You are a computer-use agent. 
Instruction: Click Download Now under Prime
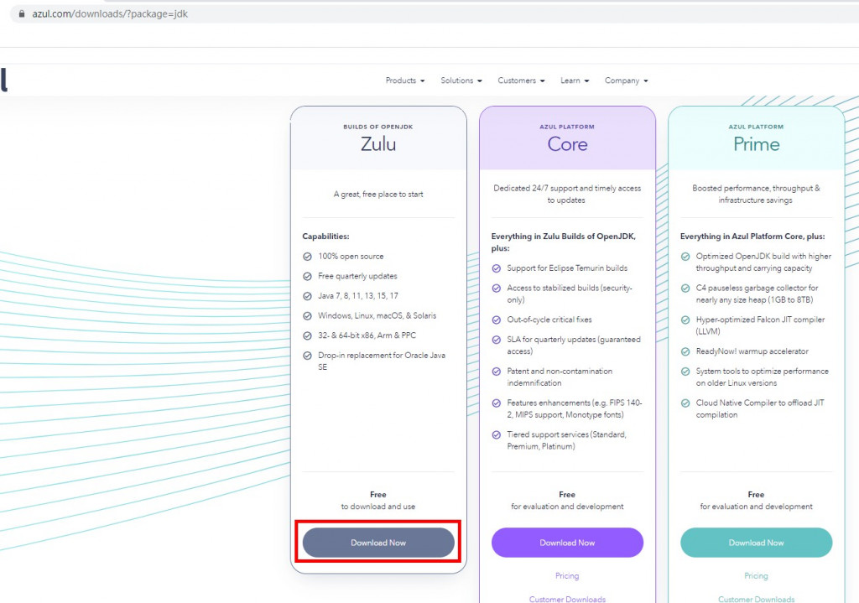point(756,543)
